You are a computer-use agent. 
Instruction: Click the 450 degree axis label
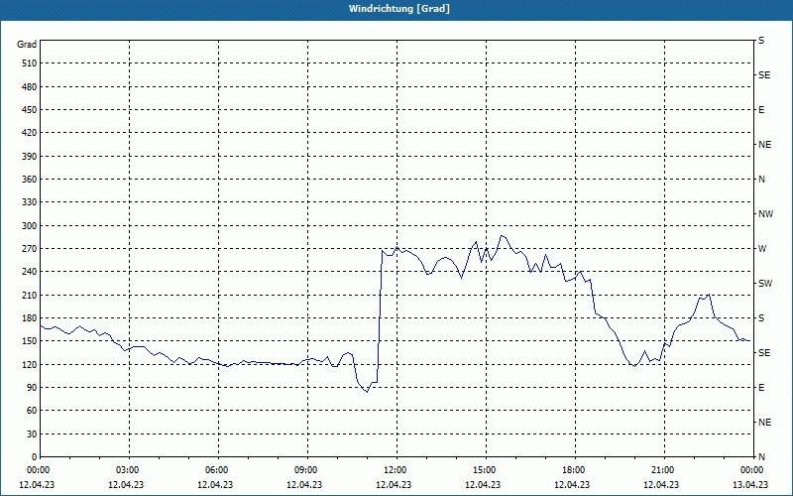29,110
